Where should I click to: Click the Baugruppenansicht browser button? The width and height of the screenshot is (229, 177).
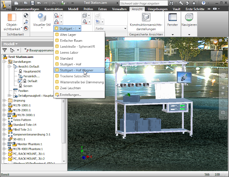click(39, 50)
